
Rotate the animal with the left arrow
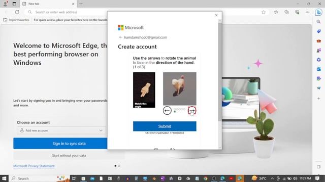167,111
